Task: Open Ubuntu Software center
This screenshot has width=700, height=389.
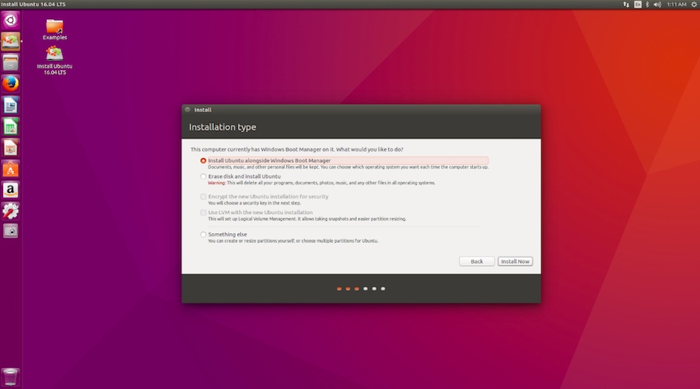Action: click(10, 170)
